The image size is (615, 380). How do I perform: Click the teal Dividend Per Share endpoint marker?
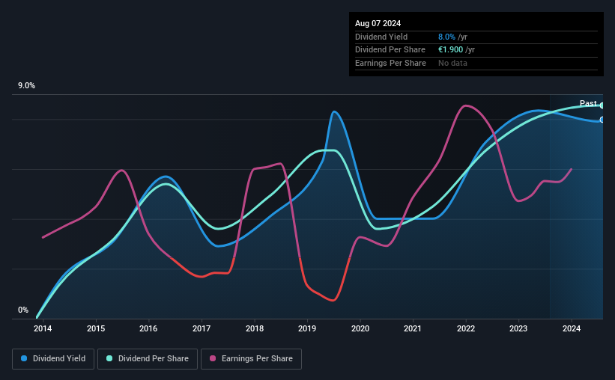pos(602,105)
